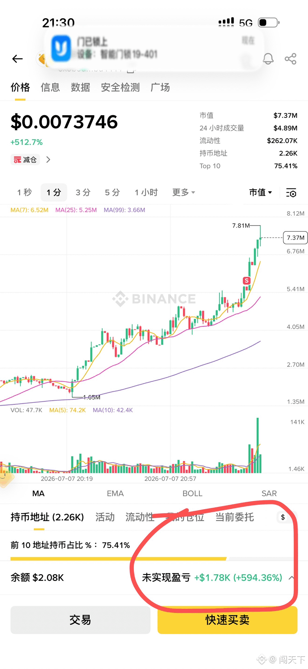The height and width of the screenshot is (669, 308).
Task: Tap the 余额 $2.08K balance
Action: click(x=37, y=578)
